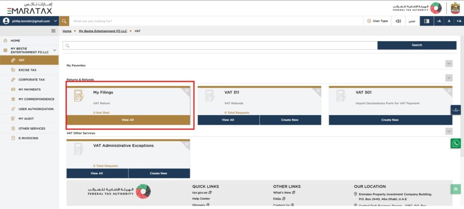Click Create New under VAT Administrative Exceptions

click(159, 173)
